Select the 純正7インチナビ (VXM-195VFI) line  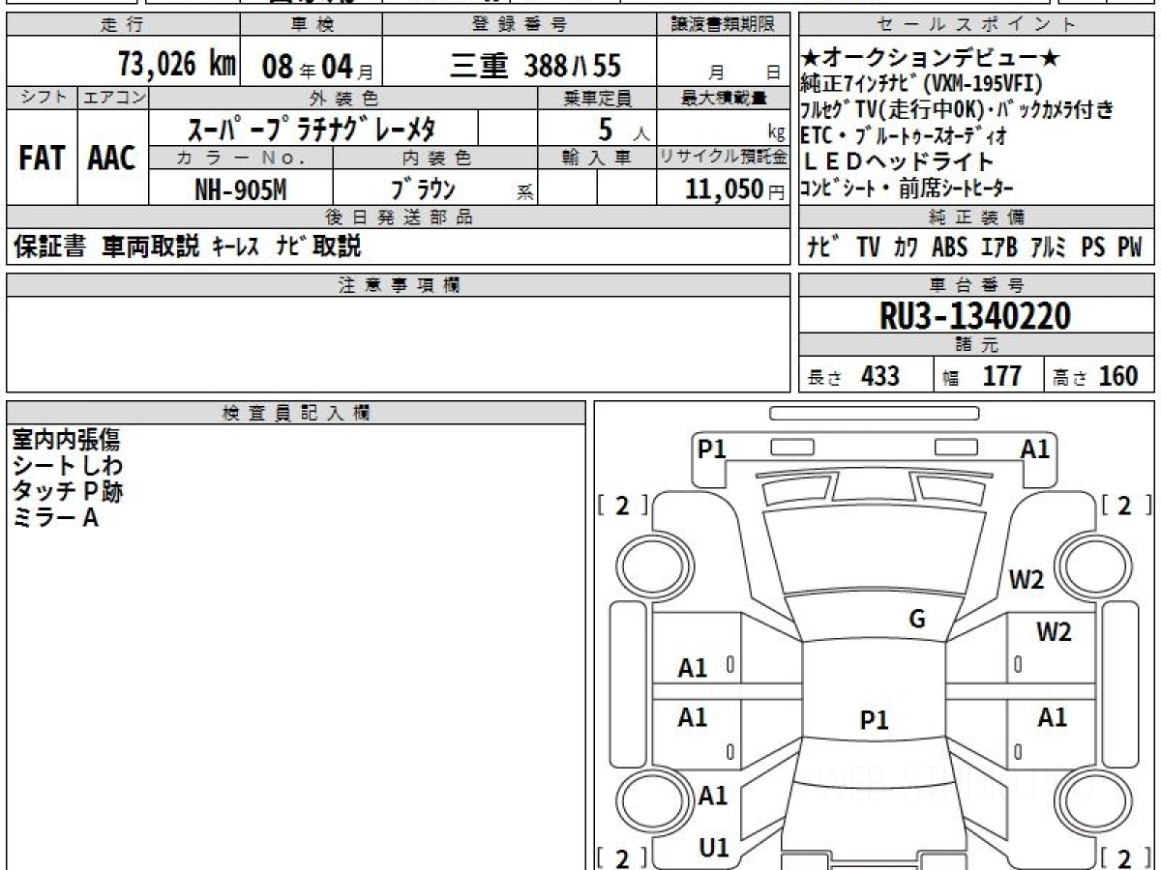tap(922, 83)
